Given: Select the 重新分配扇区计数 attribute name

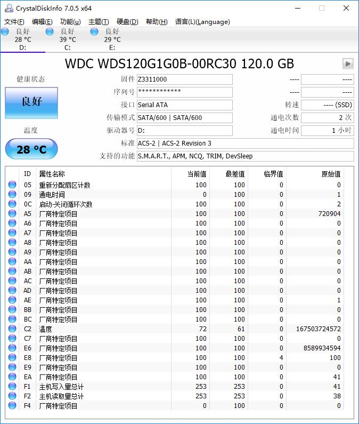Looking at the screenshot, I should click(64, 185).
